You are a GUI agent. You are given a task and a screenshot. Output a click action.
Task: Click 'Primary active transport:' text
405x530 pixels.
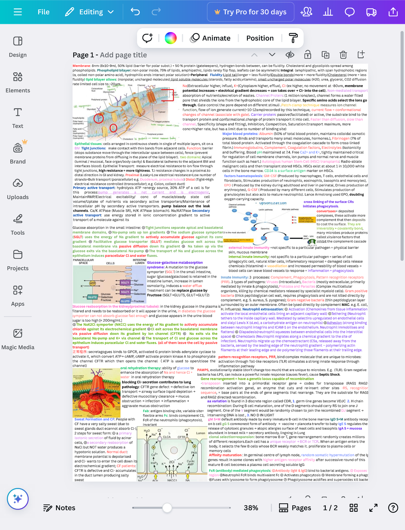(94, 188)
